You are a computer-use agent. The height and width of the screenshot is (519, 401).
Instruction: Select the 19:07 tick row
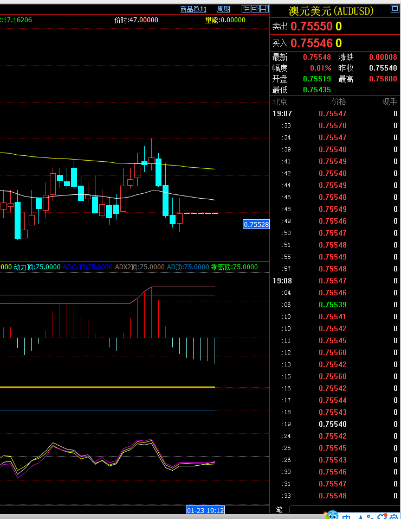tap(335, 113)
